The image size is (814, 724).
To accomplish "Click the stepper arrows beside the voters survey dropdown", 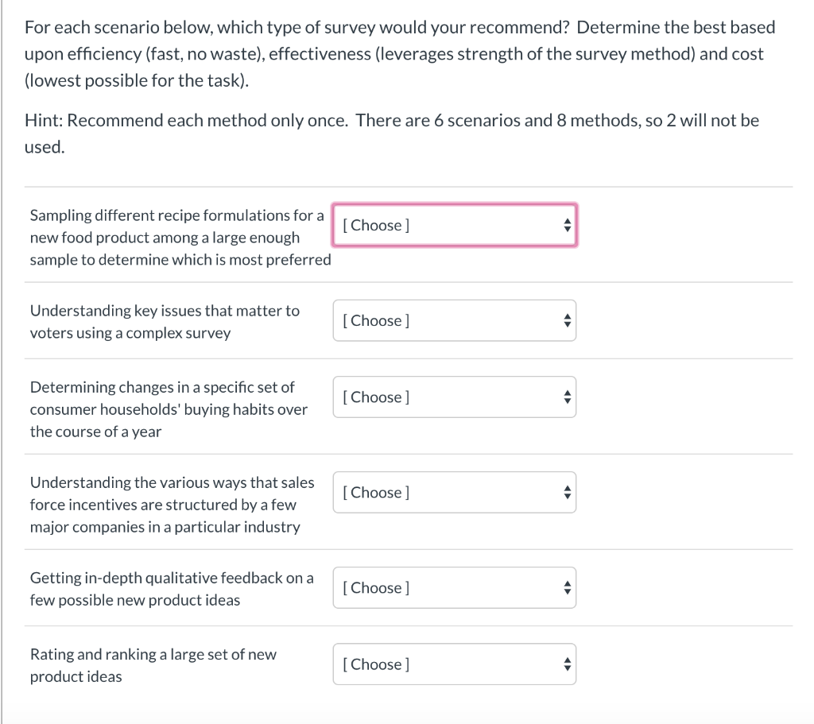I will coord(568,320).
